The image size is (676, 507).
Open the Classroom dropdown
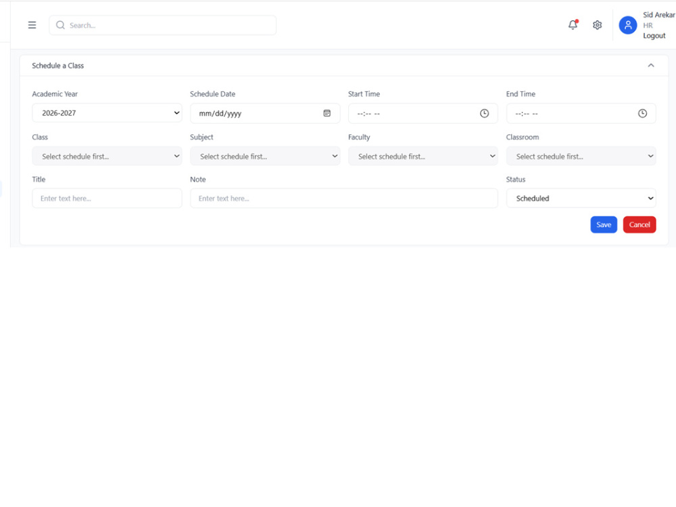581,156
